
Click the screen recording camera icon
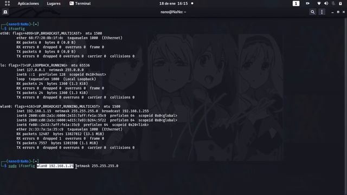(307, 3)
